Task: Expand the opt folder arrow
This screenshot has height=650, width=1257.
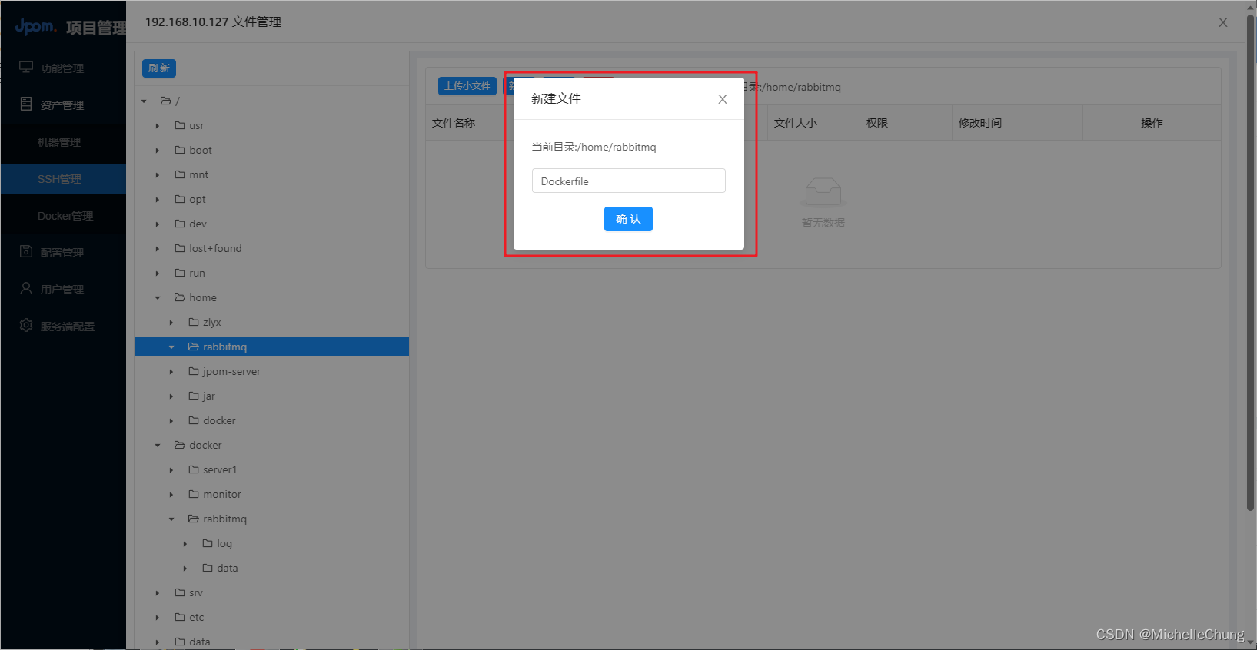Action: (x=158, y=200)
